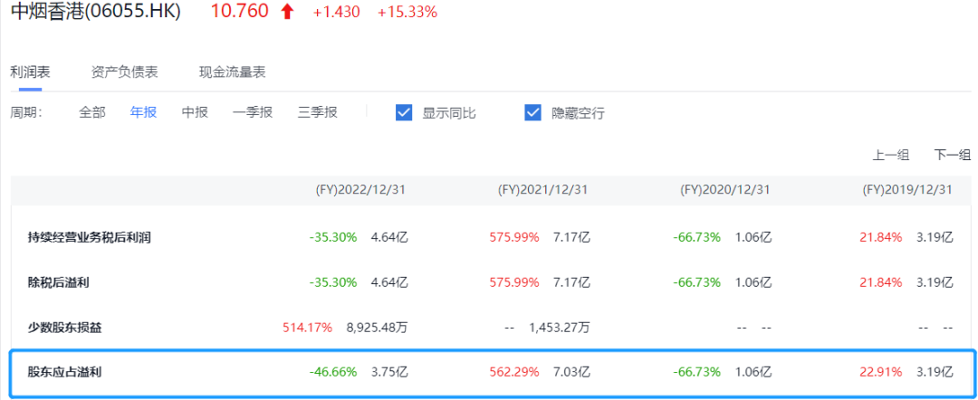Select the 持续经营业务税后利润 row label
The height and width of the screenshot is (400, 978).
click(90, 237)
